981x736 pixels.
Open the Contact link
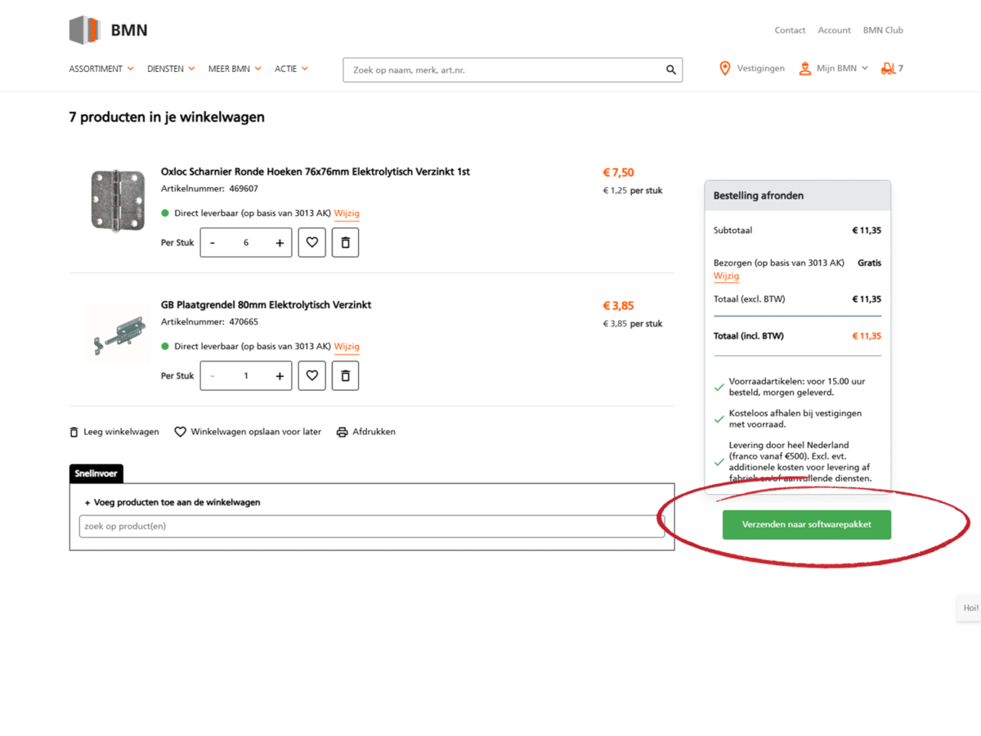click(x=790, y=30)
